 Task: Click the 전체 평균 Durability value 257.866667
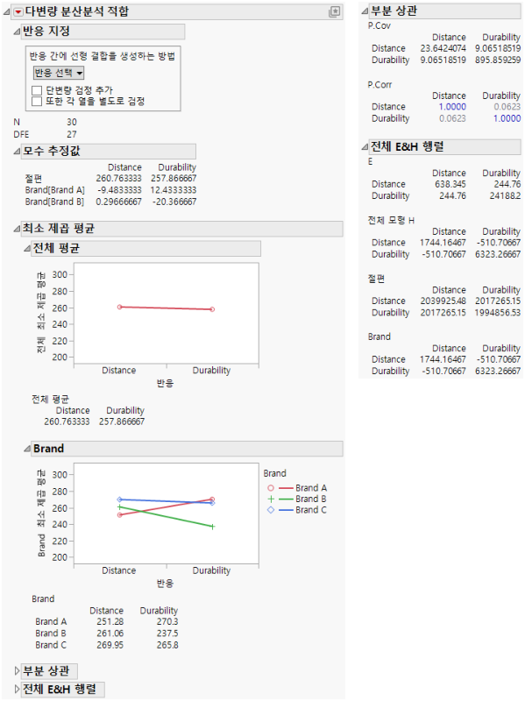click(122, 422)
